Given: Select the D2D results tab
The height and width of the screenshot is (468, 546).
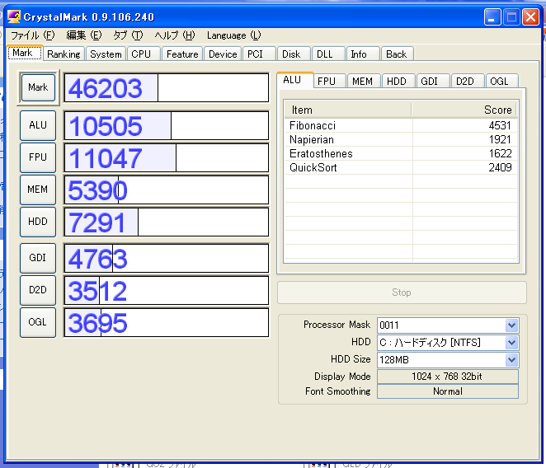Looking at the screenshot, I should (x=468, y=82).
